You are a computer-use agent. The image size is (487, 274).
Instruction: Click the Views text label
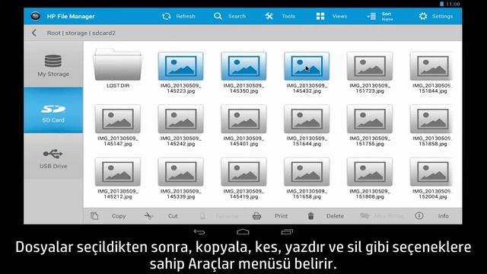point(340,16)
